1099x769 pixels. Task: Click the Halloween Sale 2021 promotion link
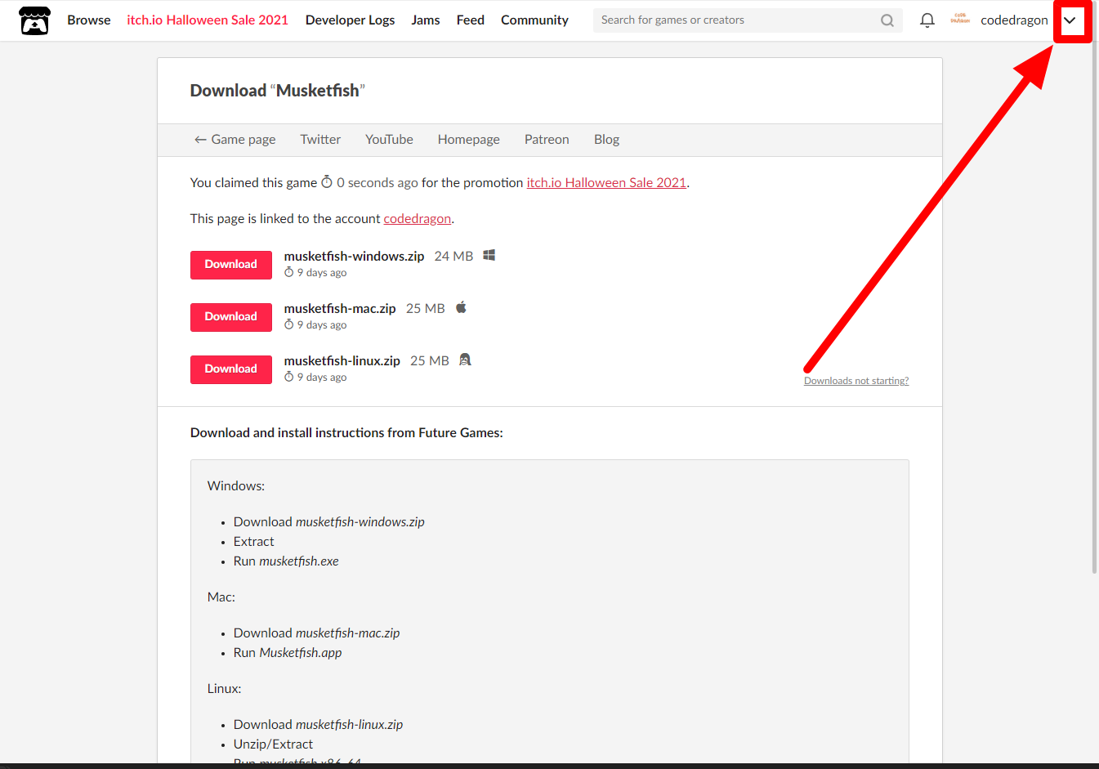click(x=606, y=182)
